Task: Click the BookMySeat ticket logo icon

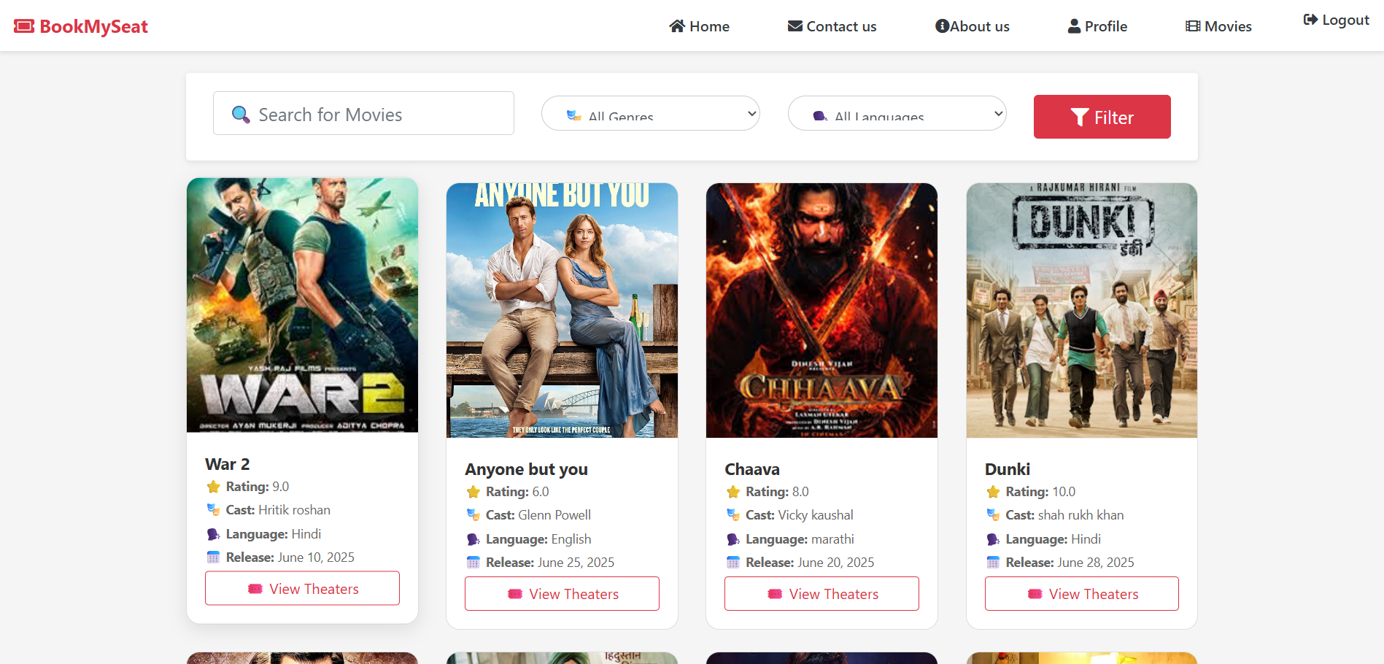Action: [24, 26]
